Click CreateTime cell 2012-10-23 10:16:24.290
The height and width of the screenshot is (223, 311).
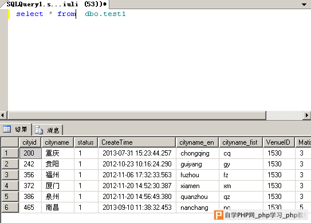[137, 164]
